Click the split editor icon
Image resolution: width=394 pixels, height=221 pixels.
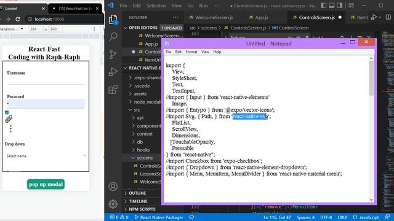click(388, 17)
